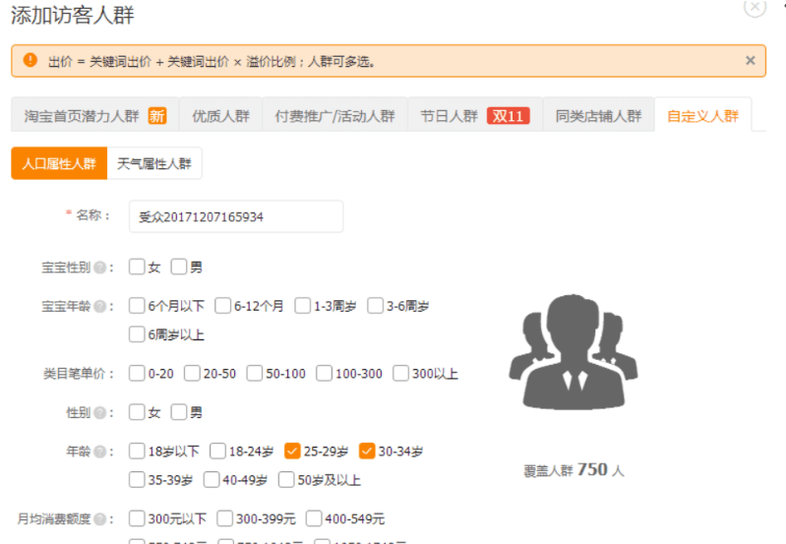The width and height of the screenshot is (786, 544).
Task: Check spending 300元以下
Action: [137, 518]
